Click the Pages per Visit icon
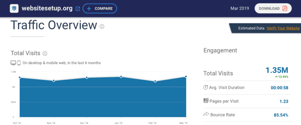This screenshot has height=125, width=301. tap(206, 101)
